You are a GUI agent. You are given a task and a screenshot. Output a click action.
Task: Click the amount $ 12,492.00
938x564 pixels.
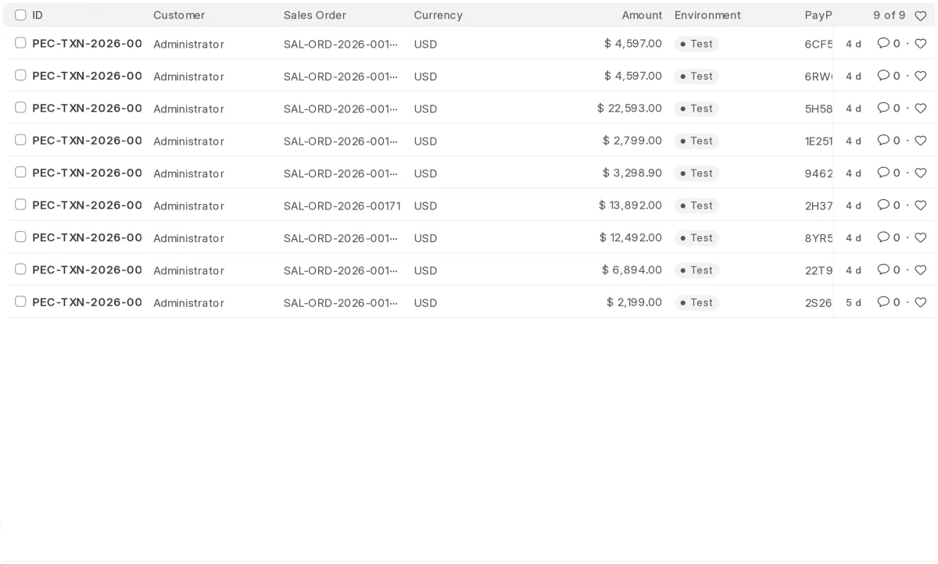631,237
